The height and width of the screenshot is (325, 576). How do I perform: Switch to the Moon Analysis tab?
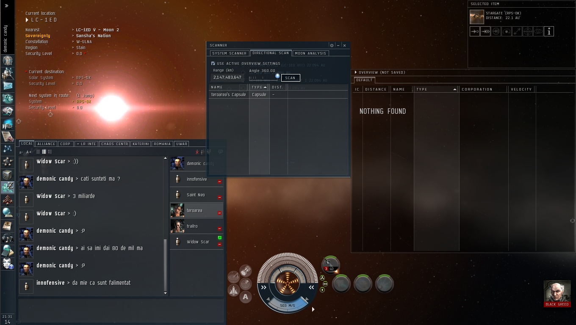tap(310, 53)
